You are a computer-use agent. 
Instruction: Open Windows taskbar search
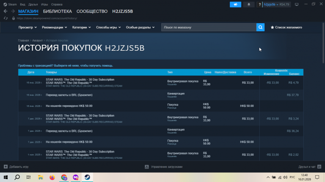(17, 177)
